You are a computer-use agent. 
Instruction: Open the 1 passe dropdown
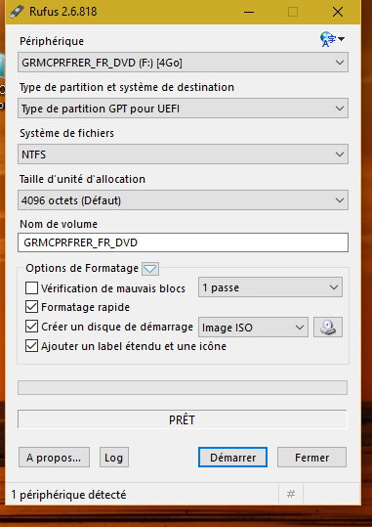pos(270,287)
